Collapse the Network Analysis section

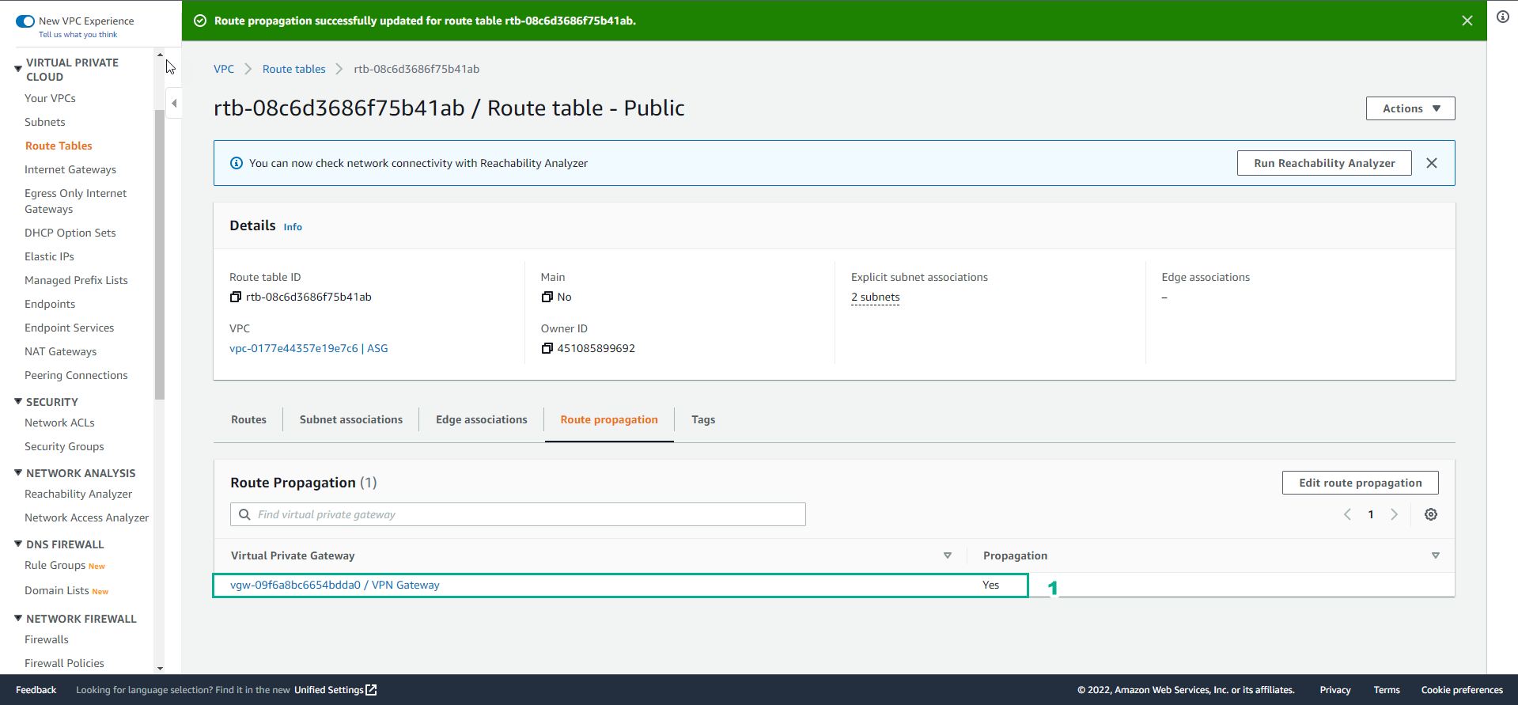pyautogui.click(x=18, y=473)
